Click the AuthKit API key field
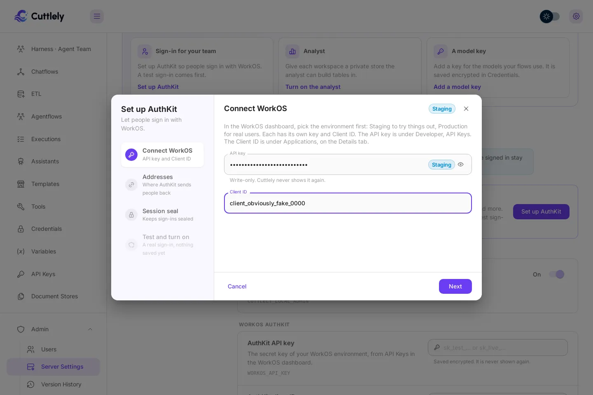 tap(498, 348)
